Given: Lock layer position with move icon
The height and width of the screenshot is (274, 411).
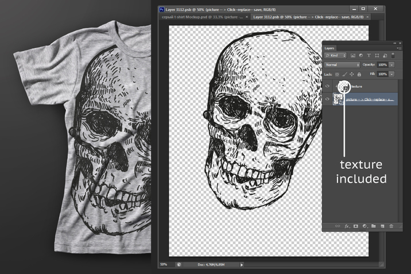Looking at the screenshot, I should [351, 74].
